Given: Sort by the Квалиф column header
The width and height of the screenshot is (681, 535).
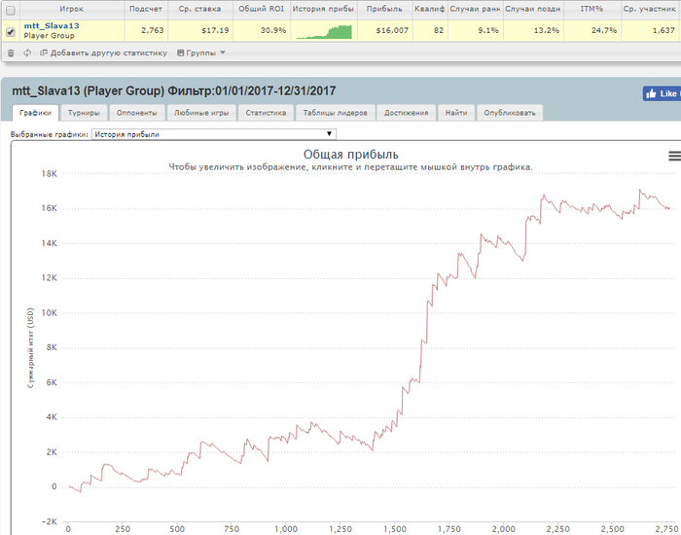Looking at the screenshot, I should (x=430, y=9).
